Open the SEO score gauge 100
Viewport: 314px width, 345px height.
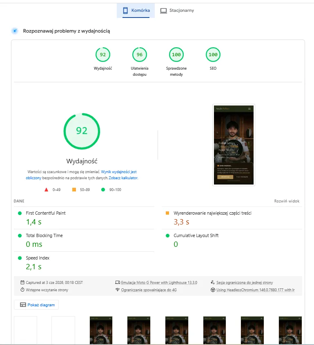[x=213, y=55]
